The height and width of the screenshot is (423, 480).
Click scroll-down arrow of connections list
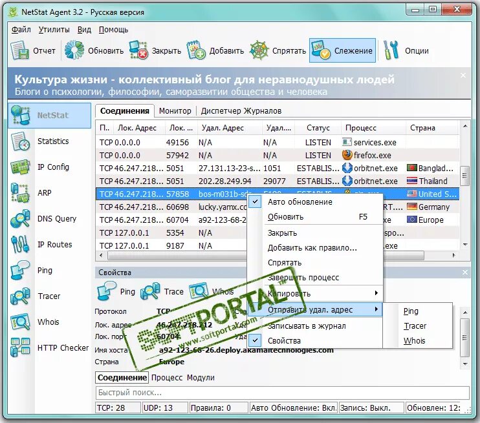point(465,245)
